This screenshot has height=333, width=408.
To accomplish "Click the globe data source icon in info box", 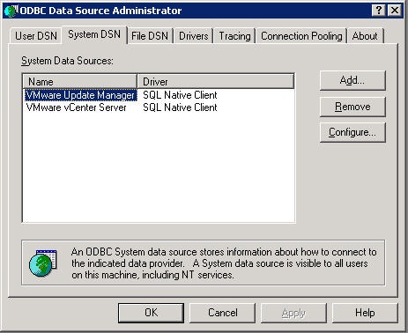I will click(43, 263).
